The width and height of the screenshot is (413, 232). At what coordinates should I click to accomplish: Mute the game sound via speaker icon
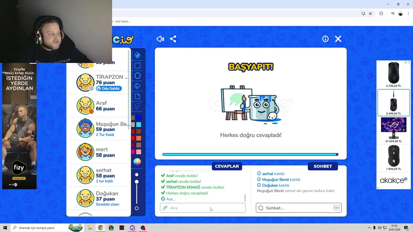pyautogui.click(x=160, y=39)
